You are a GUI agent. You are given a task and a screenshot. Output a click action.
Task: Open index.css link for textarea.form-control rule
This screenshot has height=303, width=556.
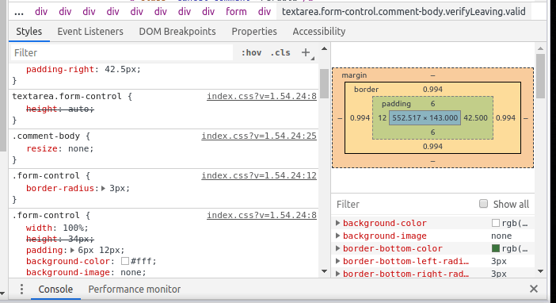[x=261, y=96]
